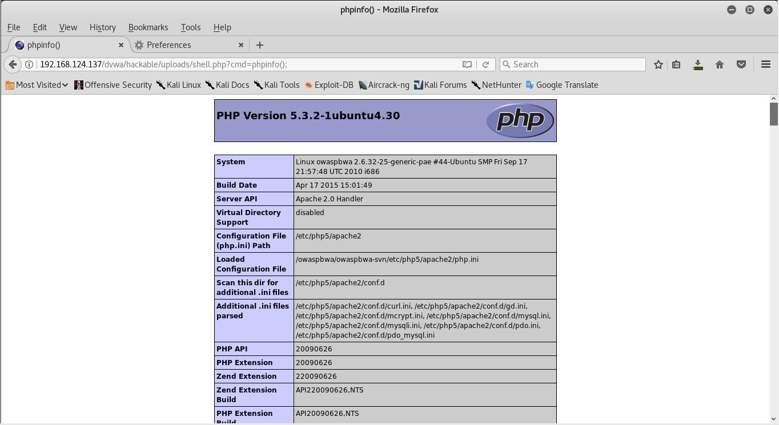Viewport: 779px width, 425px height.
Task: Click the Virtual Directory Support disabled value
Action: click(x=310, y=213)
